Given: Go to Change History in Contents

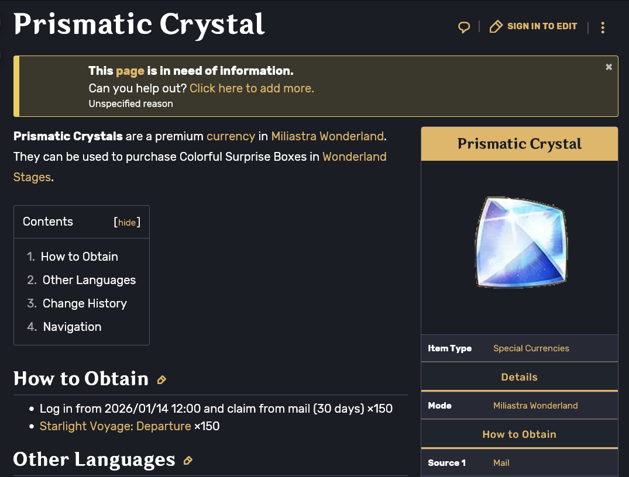Looking at the screenshot, I should point(84,303).
